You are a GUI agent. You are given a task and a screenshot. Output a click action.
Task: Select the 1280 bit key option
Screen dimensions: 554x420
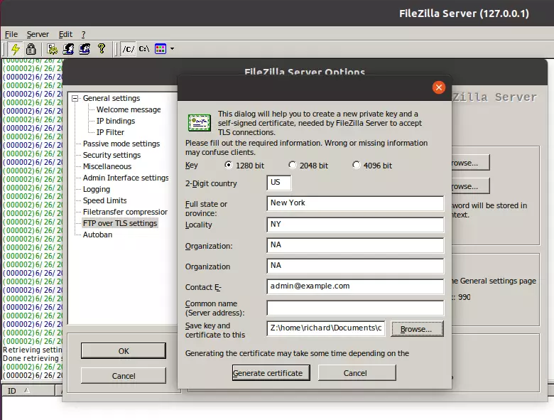[244, 165]
